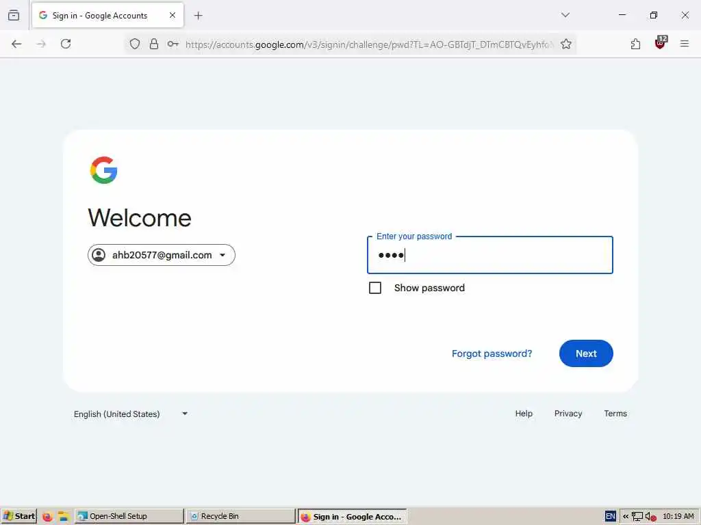Open saved passwords key icon
The width and height of the screenshot is (701, 525).
click(173, 44)
